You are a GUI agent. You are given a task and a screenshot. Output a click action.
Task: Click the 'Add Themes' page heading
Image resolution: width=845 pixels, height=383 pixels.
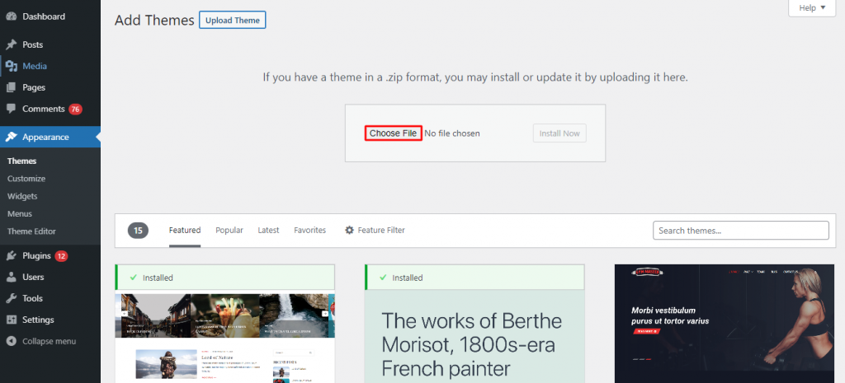[x=154, y=21]
